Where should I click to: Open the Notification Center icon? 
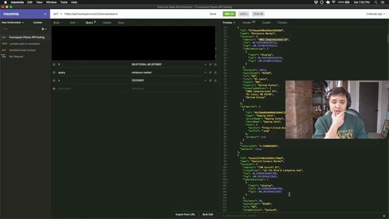coord(382,2)
